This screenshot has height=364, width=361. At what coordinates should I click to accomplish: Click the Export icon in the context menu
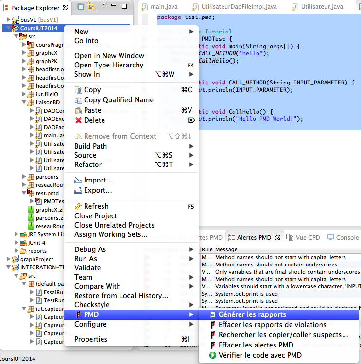(x=78, y=190)
